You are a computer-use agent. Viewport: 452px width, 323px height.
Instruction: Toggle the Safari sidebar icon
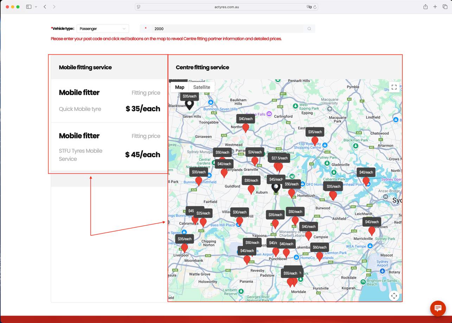(29, 7)
